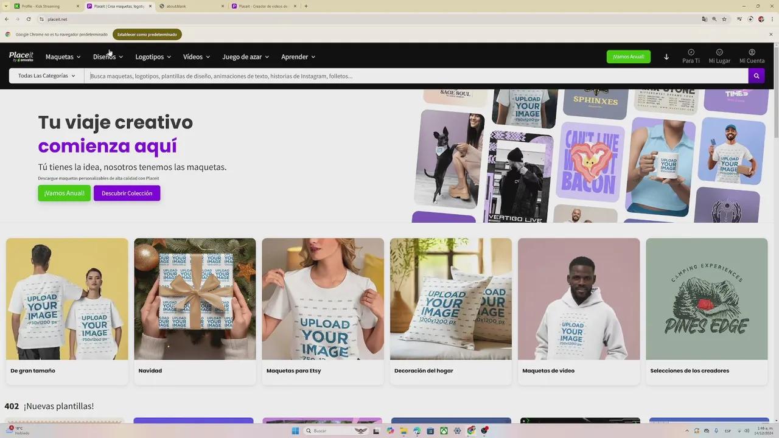
Task: Go back using the browser back arrow
Action: [x=7, y=19]
